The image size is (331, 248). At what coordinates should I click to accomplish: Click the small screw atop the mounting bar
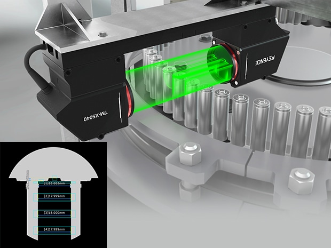(x=103, y=34)
